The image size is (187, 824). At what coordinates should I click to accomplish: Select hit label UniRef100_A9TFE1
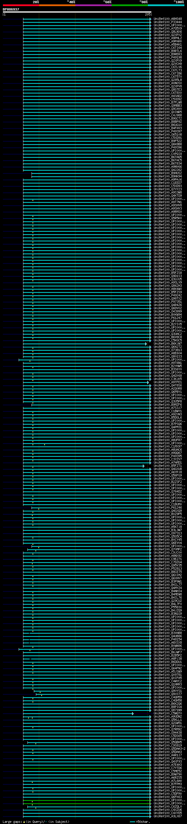click(x=168, y=382)
